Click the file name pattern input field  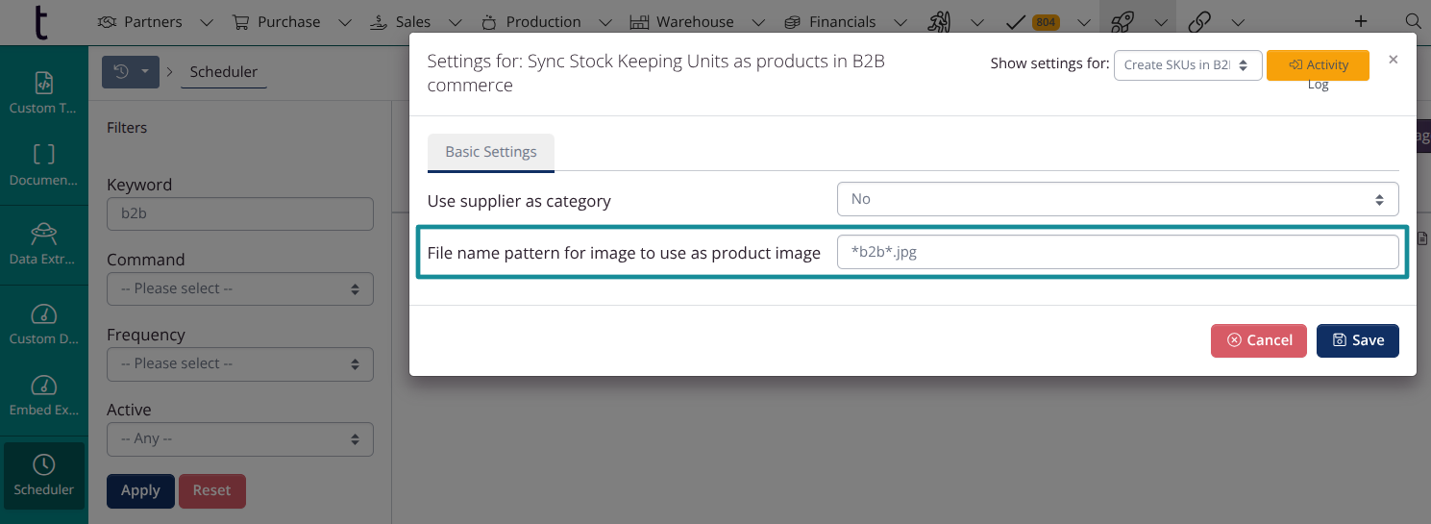tap(1117, 253)
